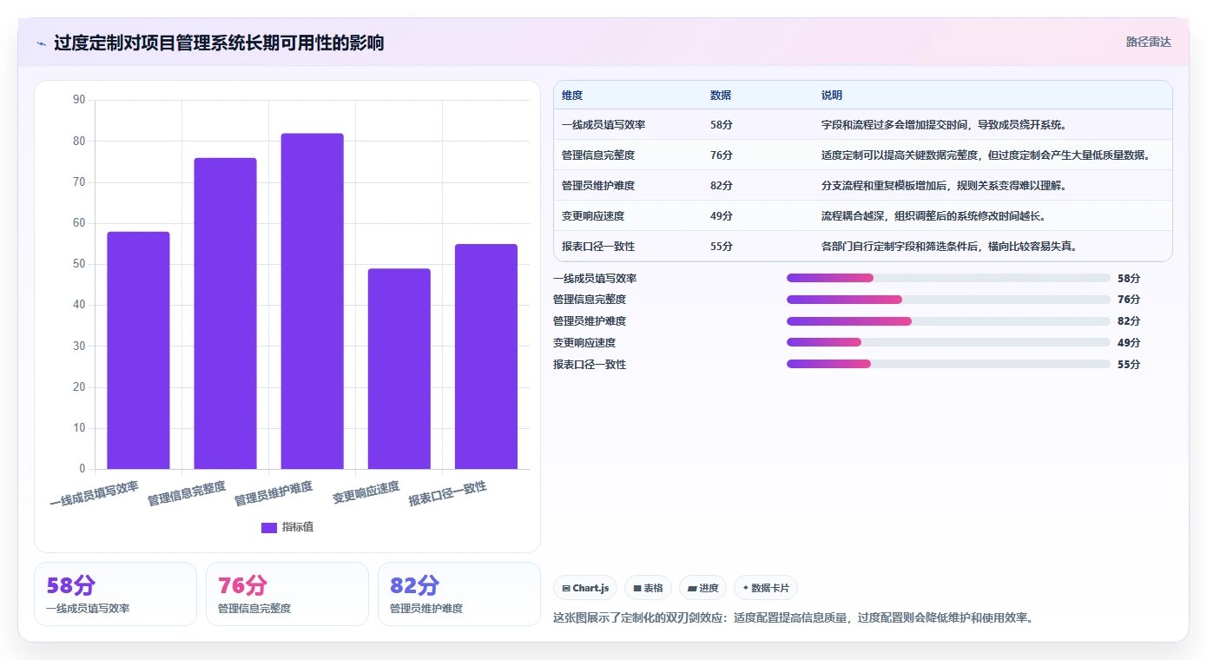Click the 变更响应速度 bar in chart

pyautogui.click(x=399, y=369)
